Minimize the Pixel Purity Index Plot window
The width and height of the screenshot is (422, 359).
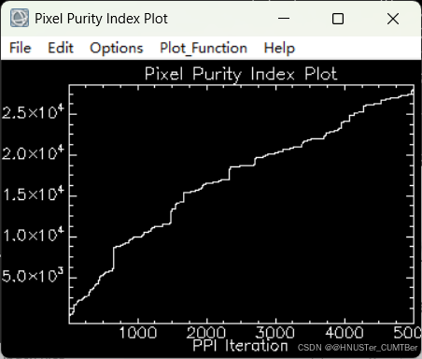[x=284, y=19]
